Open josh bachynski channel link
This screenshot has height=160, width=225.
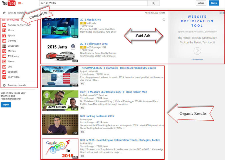point(90,71)
